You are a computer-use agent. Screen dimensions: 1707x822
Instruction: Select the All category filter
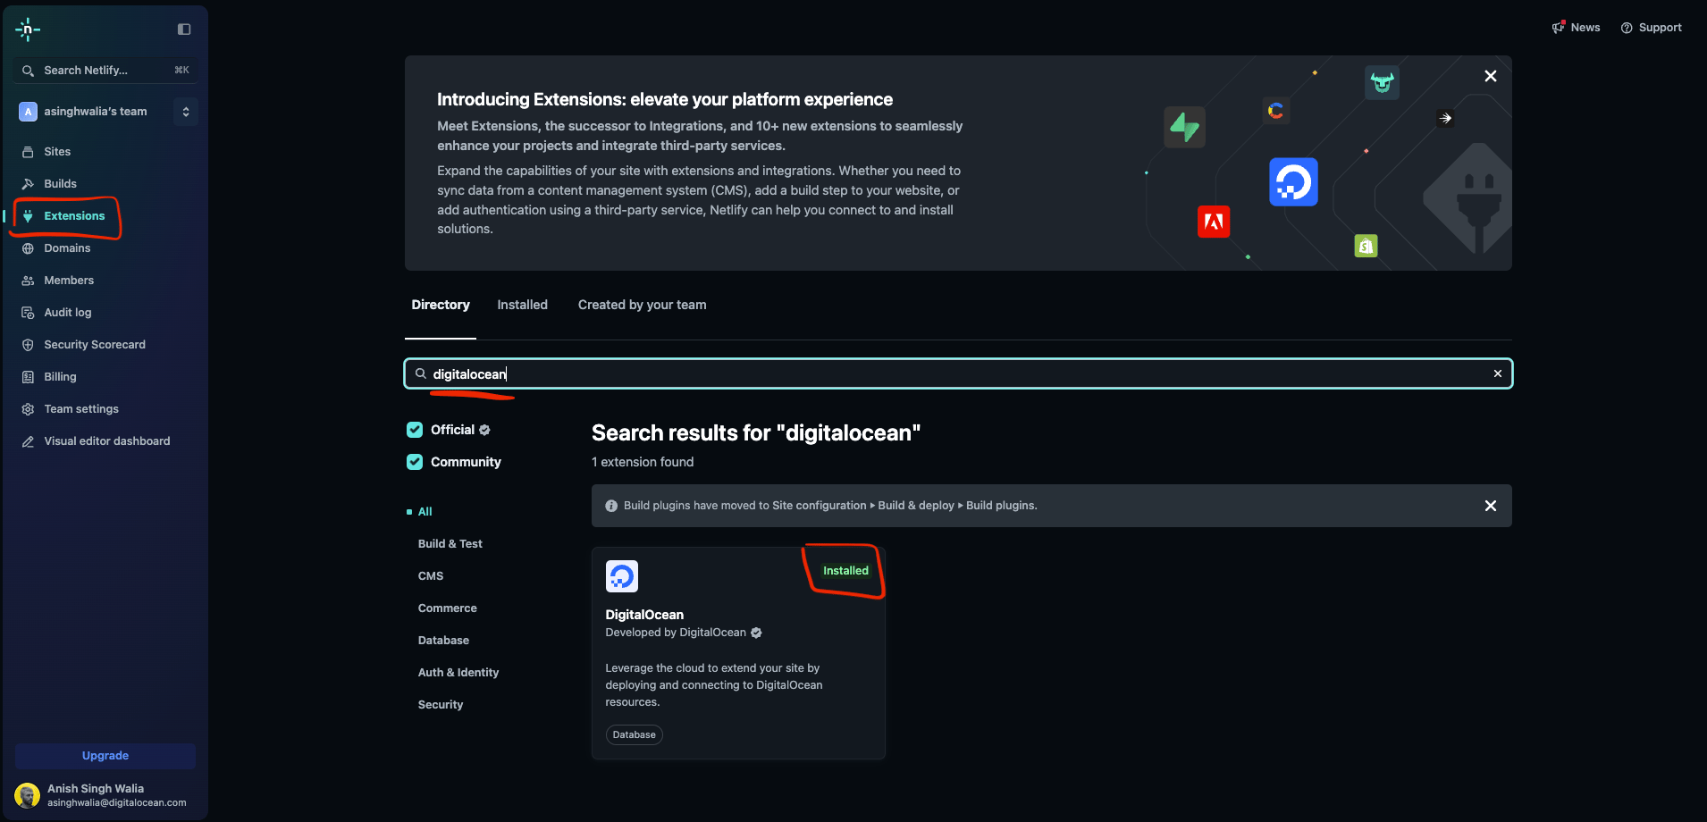(x=425, y=512)
